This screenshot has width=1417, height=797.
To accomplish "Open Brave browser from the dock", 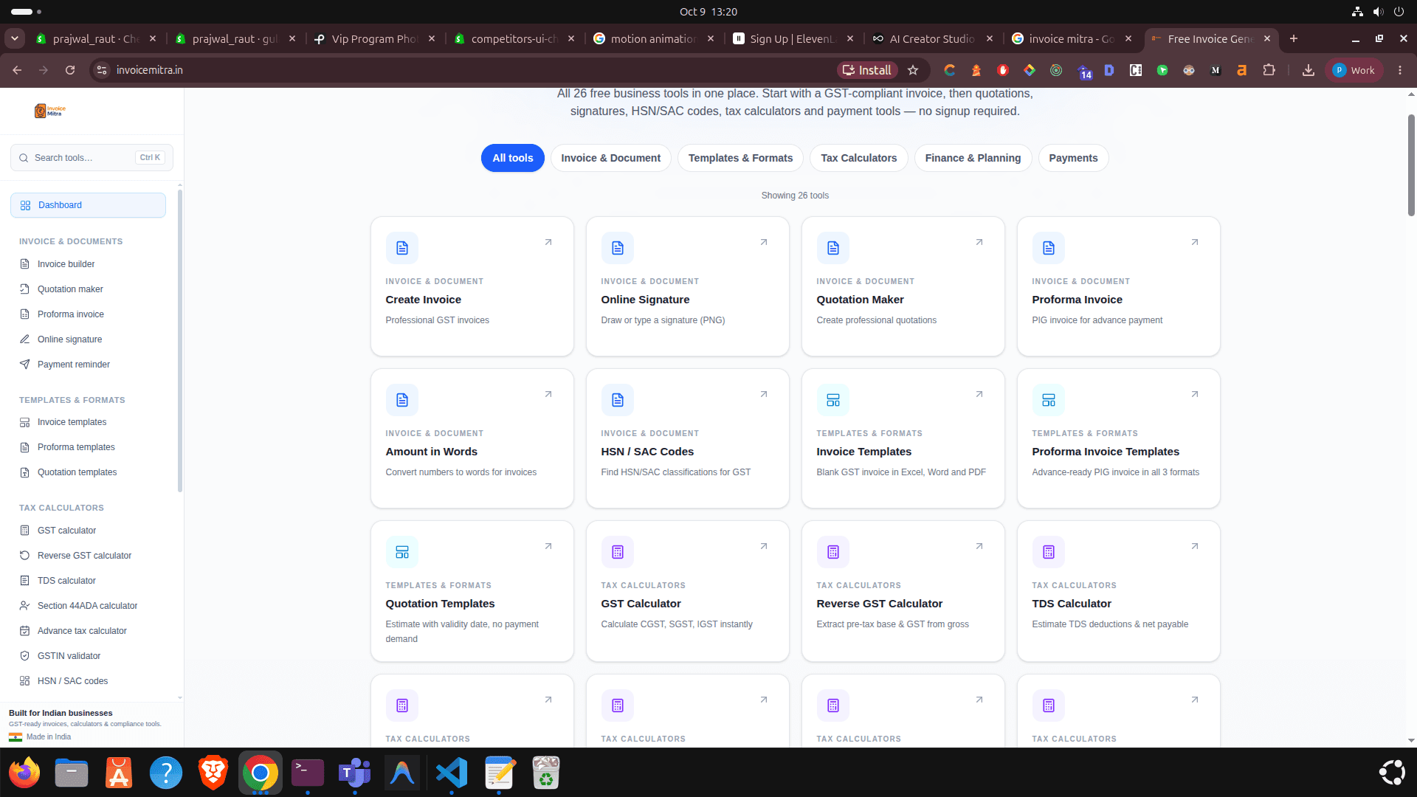I will tap(213, 773).
